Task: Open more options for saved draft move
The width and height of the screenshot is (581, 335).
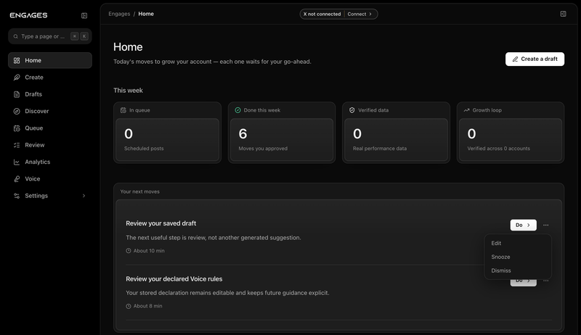Action: coord(546,225)
